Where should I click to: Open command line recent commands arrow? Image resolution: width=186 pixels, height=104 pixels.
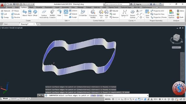tap(148, 96)
